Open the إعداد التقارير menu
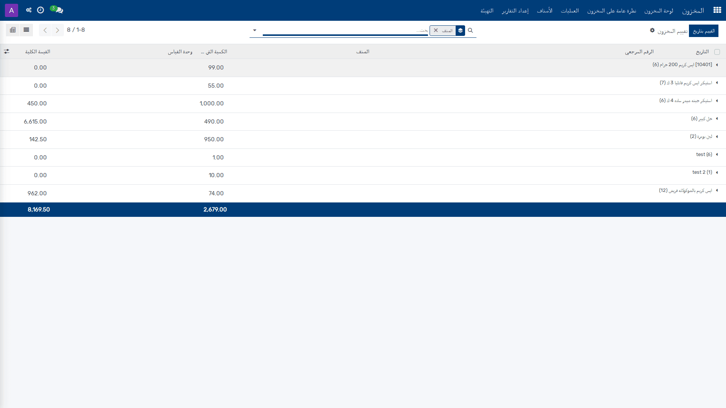The width and height of the screenshot is (726, 408). click(x=515, y=11)
